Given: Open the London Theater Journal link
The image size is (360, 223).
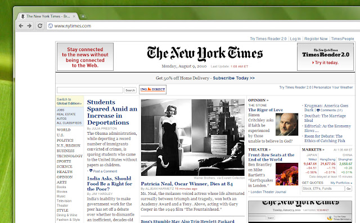Looking at the screenshot, I should (268, 192).
